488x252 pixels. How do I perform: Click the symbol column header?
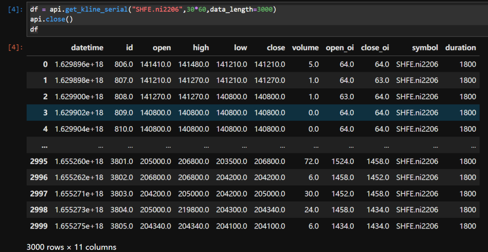point(425,47)
